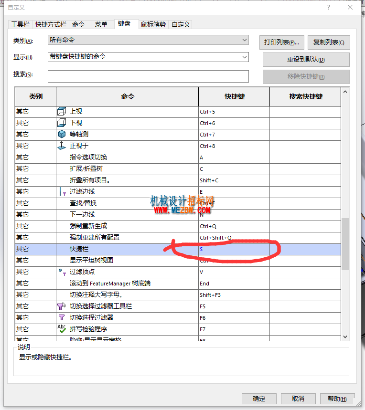Click the 搜索快捷键 column header
Screen dimensions: 365x410
(305, 96)
